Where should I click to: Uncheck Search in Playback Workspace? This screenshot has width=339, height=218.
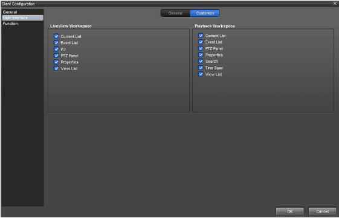(201, 62)
